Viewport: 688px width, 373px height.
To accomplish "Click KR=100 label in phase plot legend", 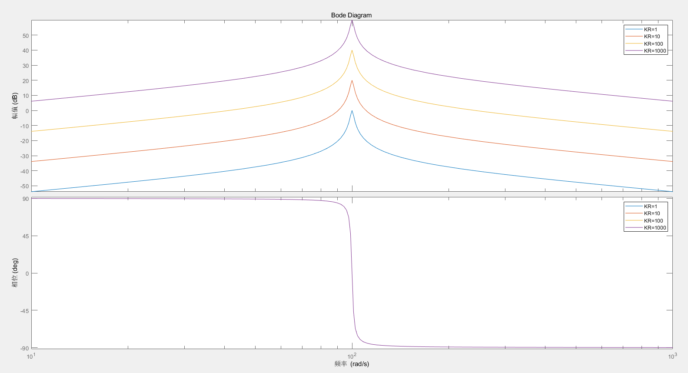I will click(x=653, y=221).
